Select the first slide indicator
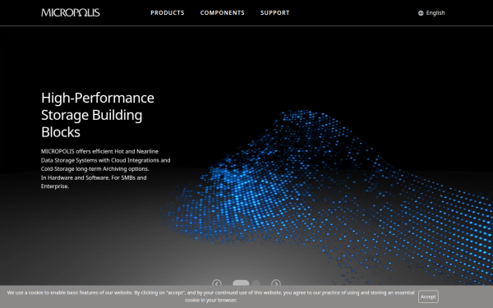The width and height of the screenshot is (493, 308). pos(241,283)
